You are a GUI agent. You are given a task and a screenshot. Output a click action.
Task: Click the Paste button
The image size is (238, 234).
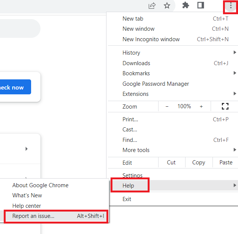[226, 162]
